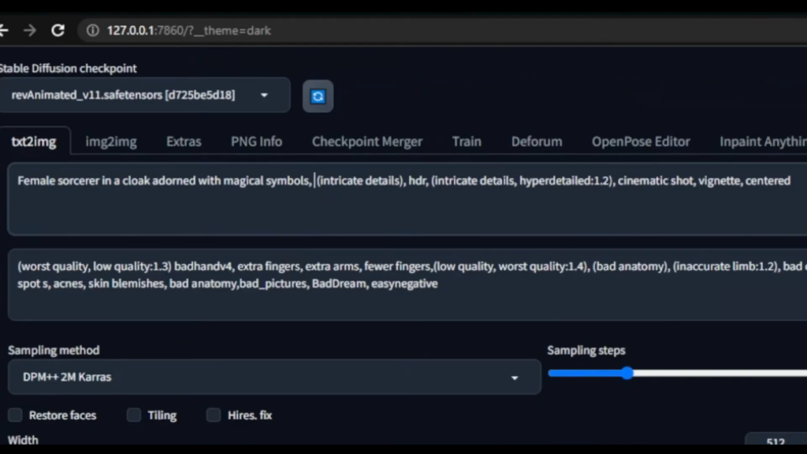The image size is (807, 454).
Task: Enable the Hires. fix checkbox
Action: (214, 415)
